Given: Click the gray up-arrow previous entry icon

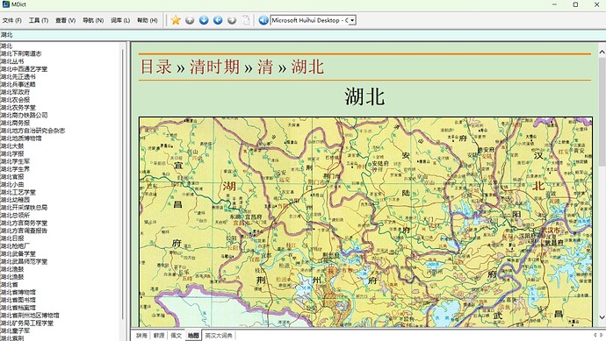Looking at the screenshot, I should 190,20.
